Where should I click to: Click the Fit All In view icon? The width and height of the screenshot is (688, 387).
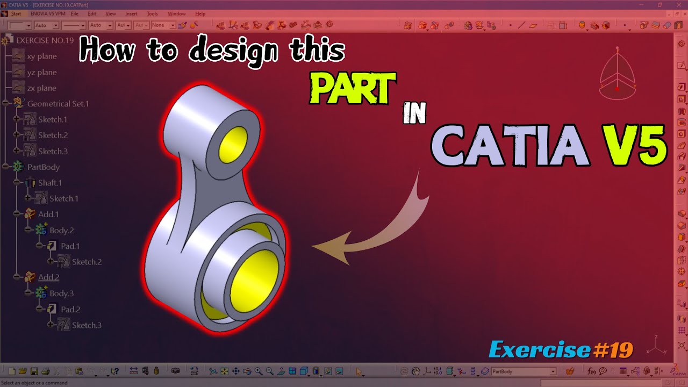coord(224,371)
